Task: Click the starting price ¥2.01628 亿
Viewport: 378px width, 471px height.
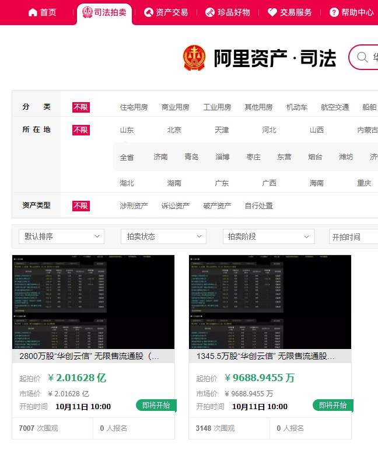Action: point(77,378)
